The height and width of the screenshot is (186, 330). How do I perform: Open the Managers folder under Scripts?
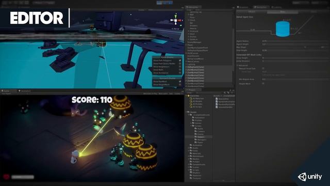[x=202, y=139]
